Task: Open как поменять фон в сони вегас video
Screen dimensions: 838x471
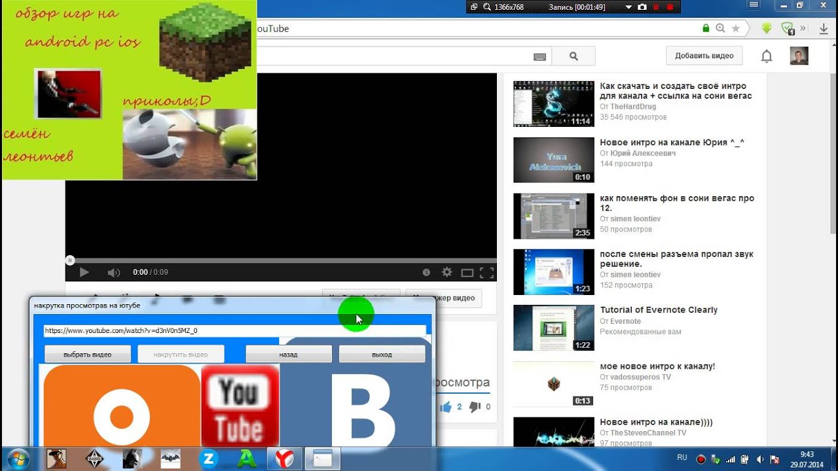Action: click(677, 203)
